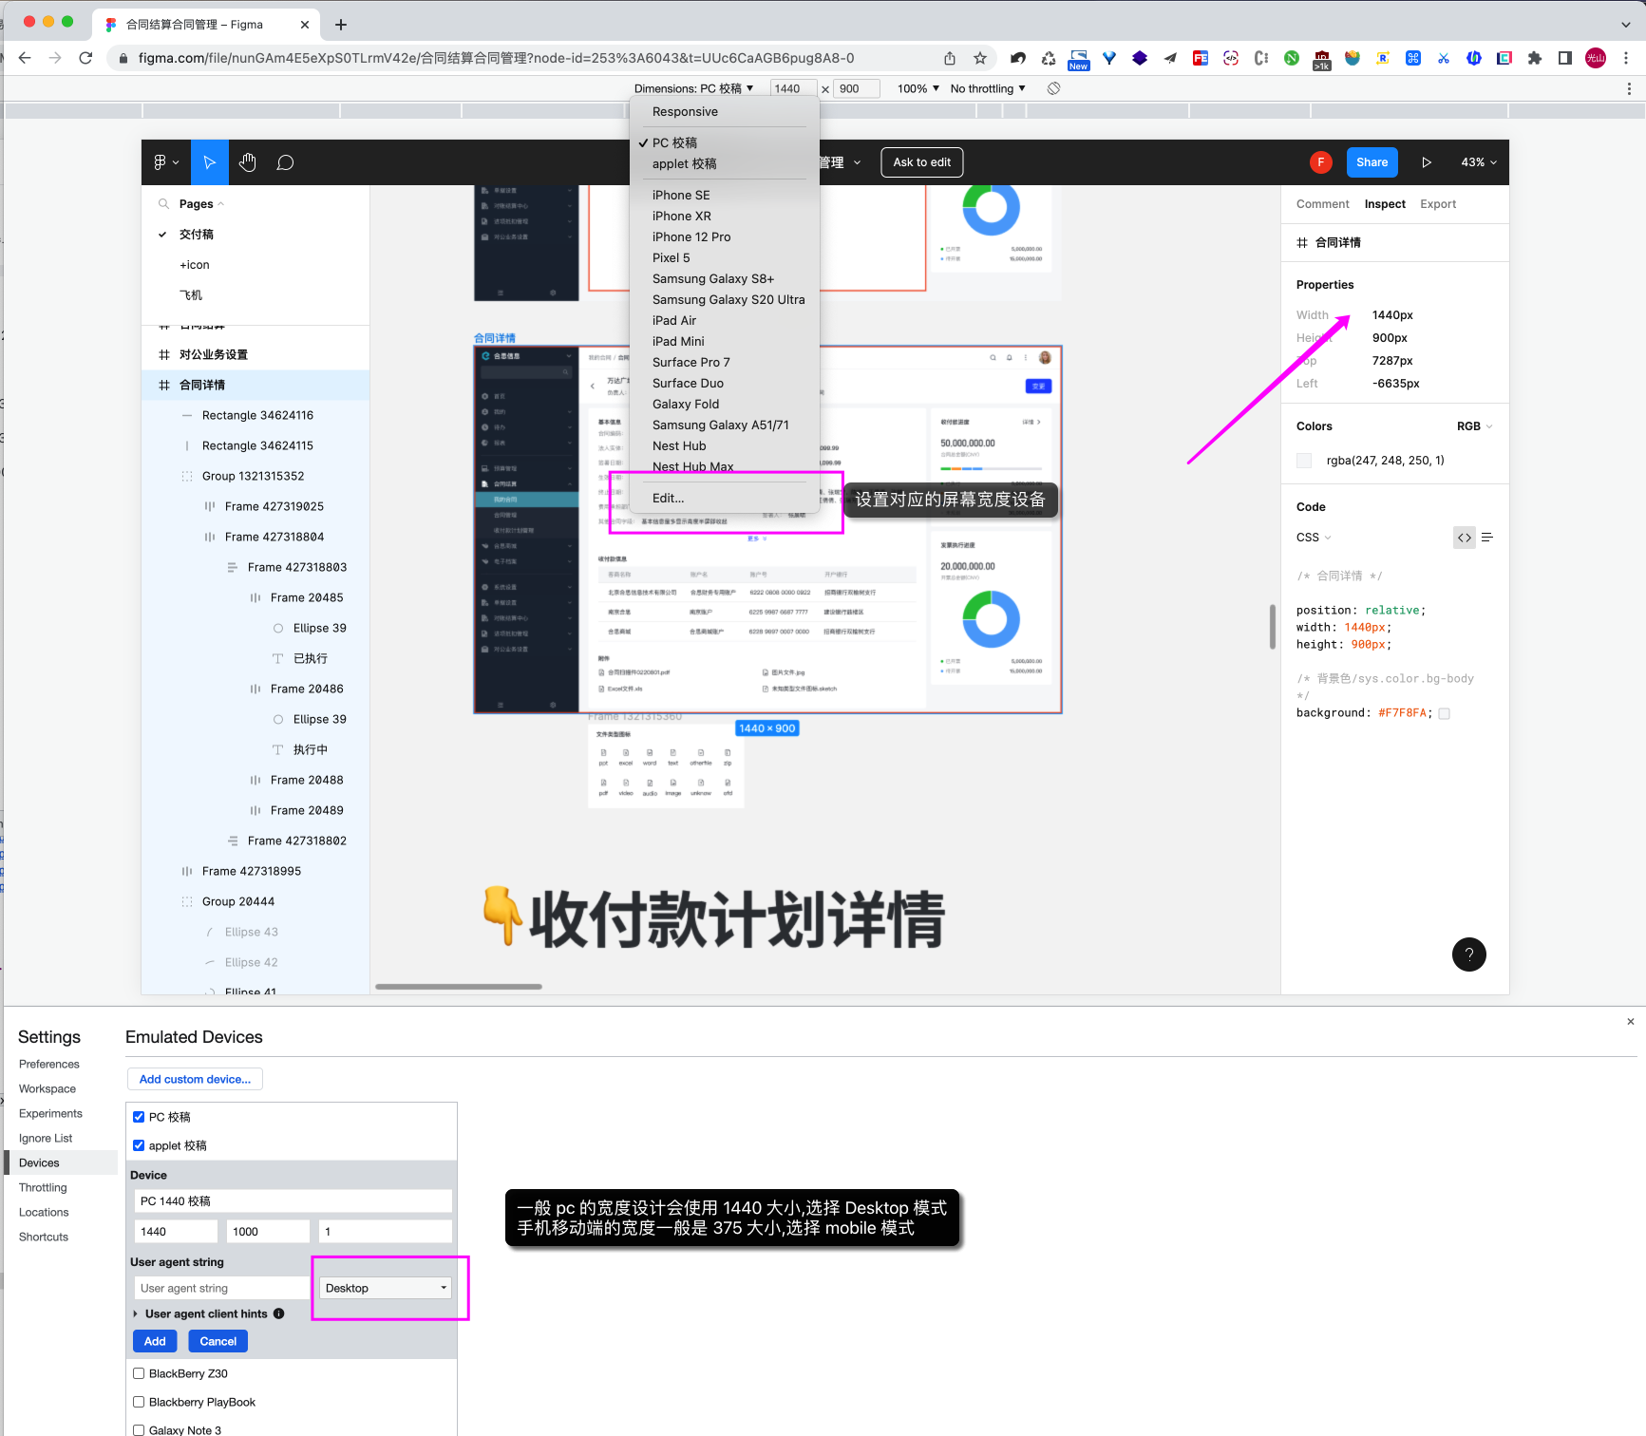The width and height of the screenshot is (1646, 1436).
Task: Toggle the PC 校稿 device checkbox
Action: click(x=139, y=1117)
